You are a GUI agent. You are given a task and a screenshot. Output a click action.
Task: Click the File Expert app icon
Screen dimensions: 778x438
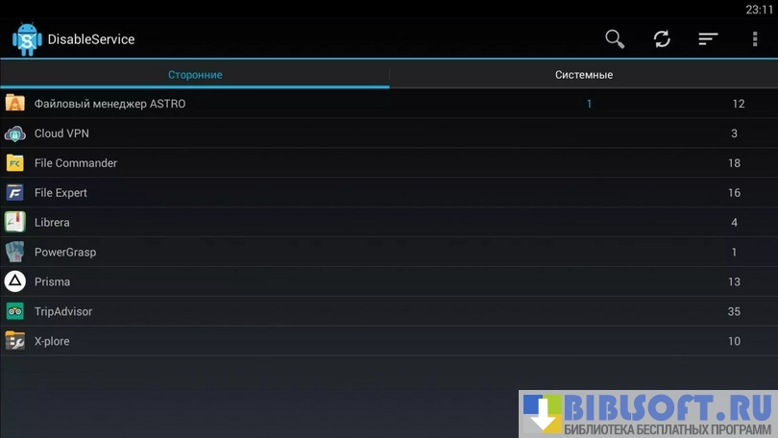coord(15,193)
